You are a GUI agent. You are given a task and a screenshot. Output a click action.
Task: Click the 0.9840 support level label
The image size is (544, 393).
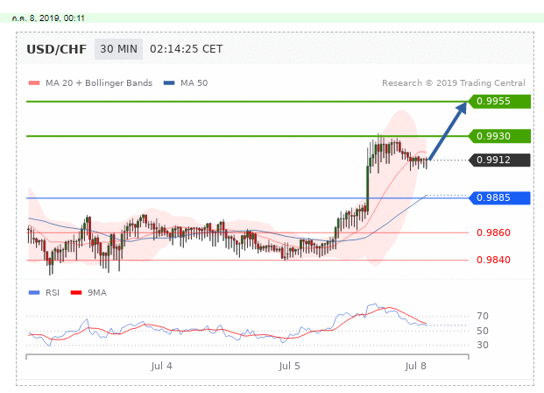point(493,260)
